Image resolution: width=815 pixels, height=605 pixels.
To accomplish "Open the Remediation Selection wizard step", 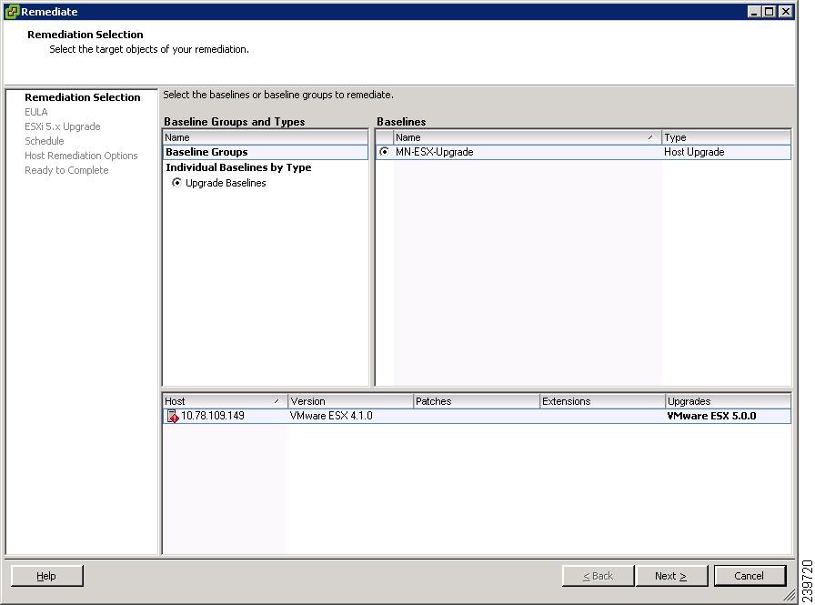I will [83, 97].
